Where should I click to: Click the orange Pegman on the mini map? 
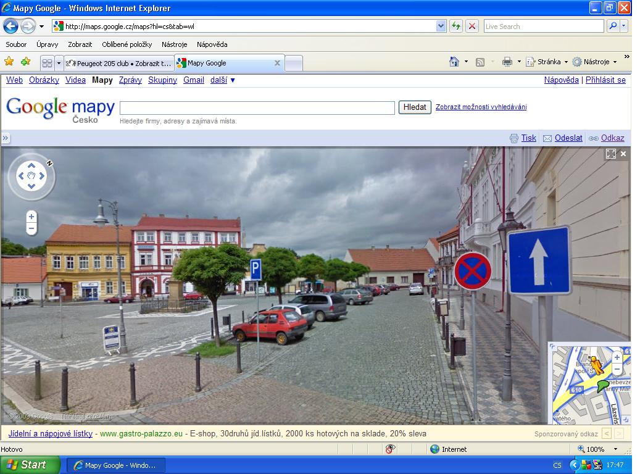coord(596,365)
